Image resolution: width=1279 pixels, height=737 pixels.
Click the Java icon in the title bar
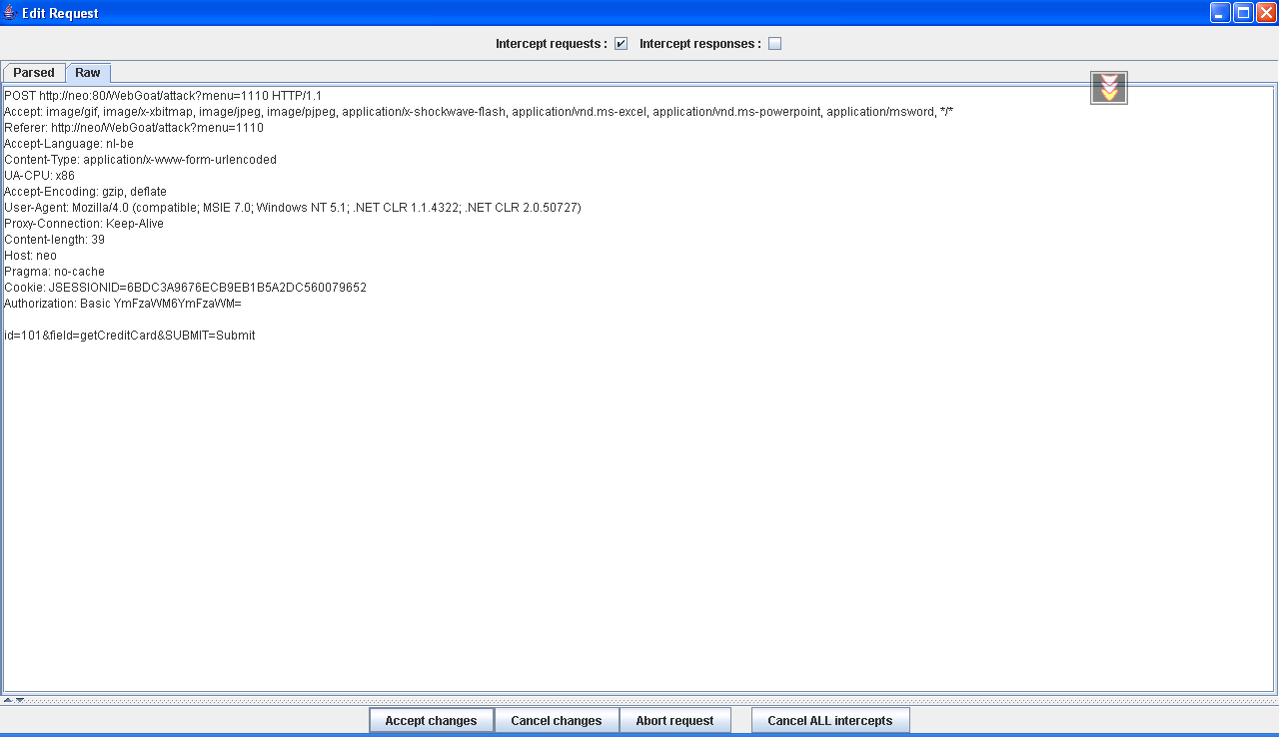[10, 13]
